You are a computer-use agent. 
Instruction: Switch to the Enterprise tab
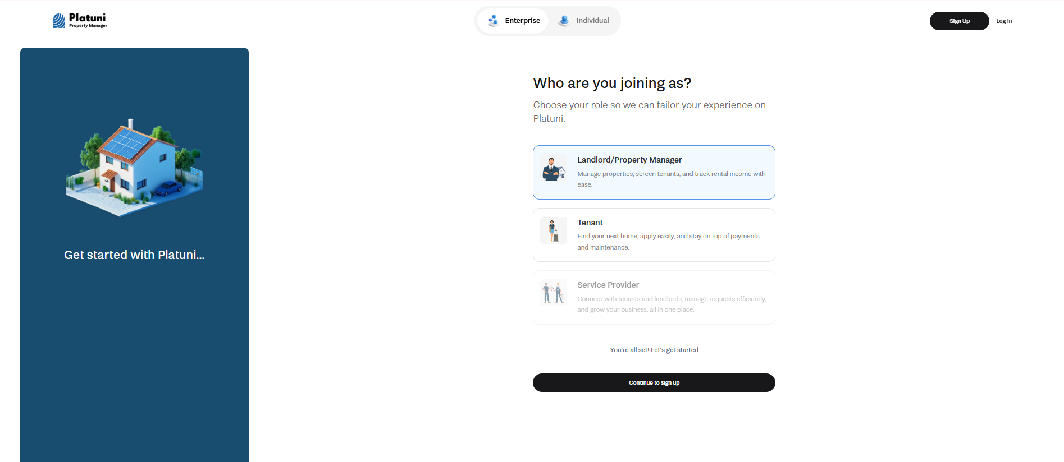point(513,21)
